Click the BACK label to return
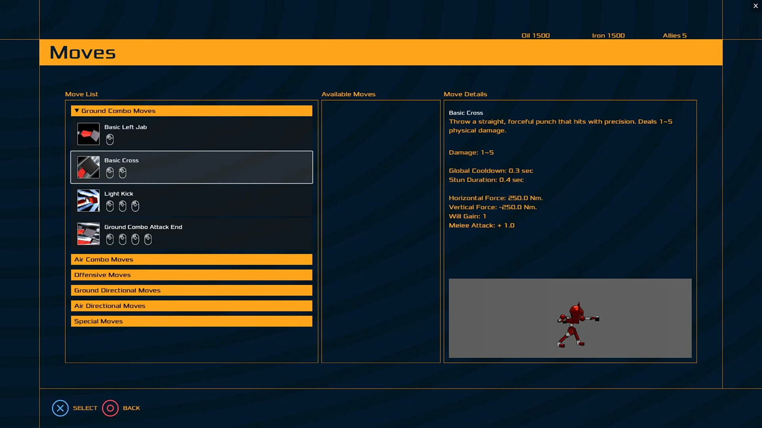The height and width of the screenshot is (428, 762). pyautogui.click(x=132, y=408)
